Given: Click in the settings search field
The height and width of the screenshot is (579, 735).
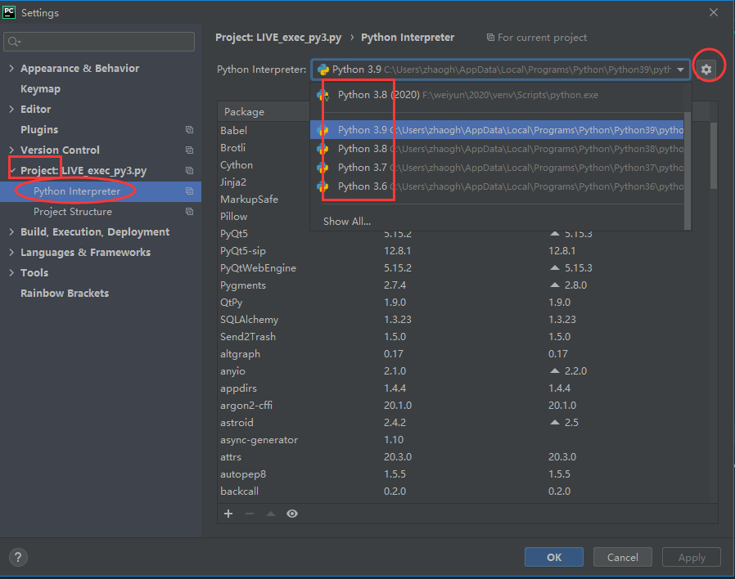Looking at the screenshot, I should click(x=99, y=42).
